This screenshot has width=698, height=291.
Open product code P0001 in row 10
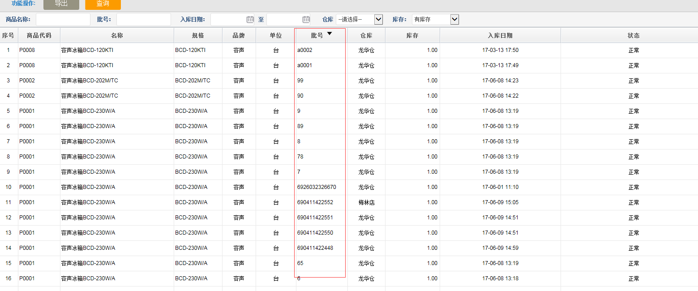(x=27, y=187)
